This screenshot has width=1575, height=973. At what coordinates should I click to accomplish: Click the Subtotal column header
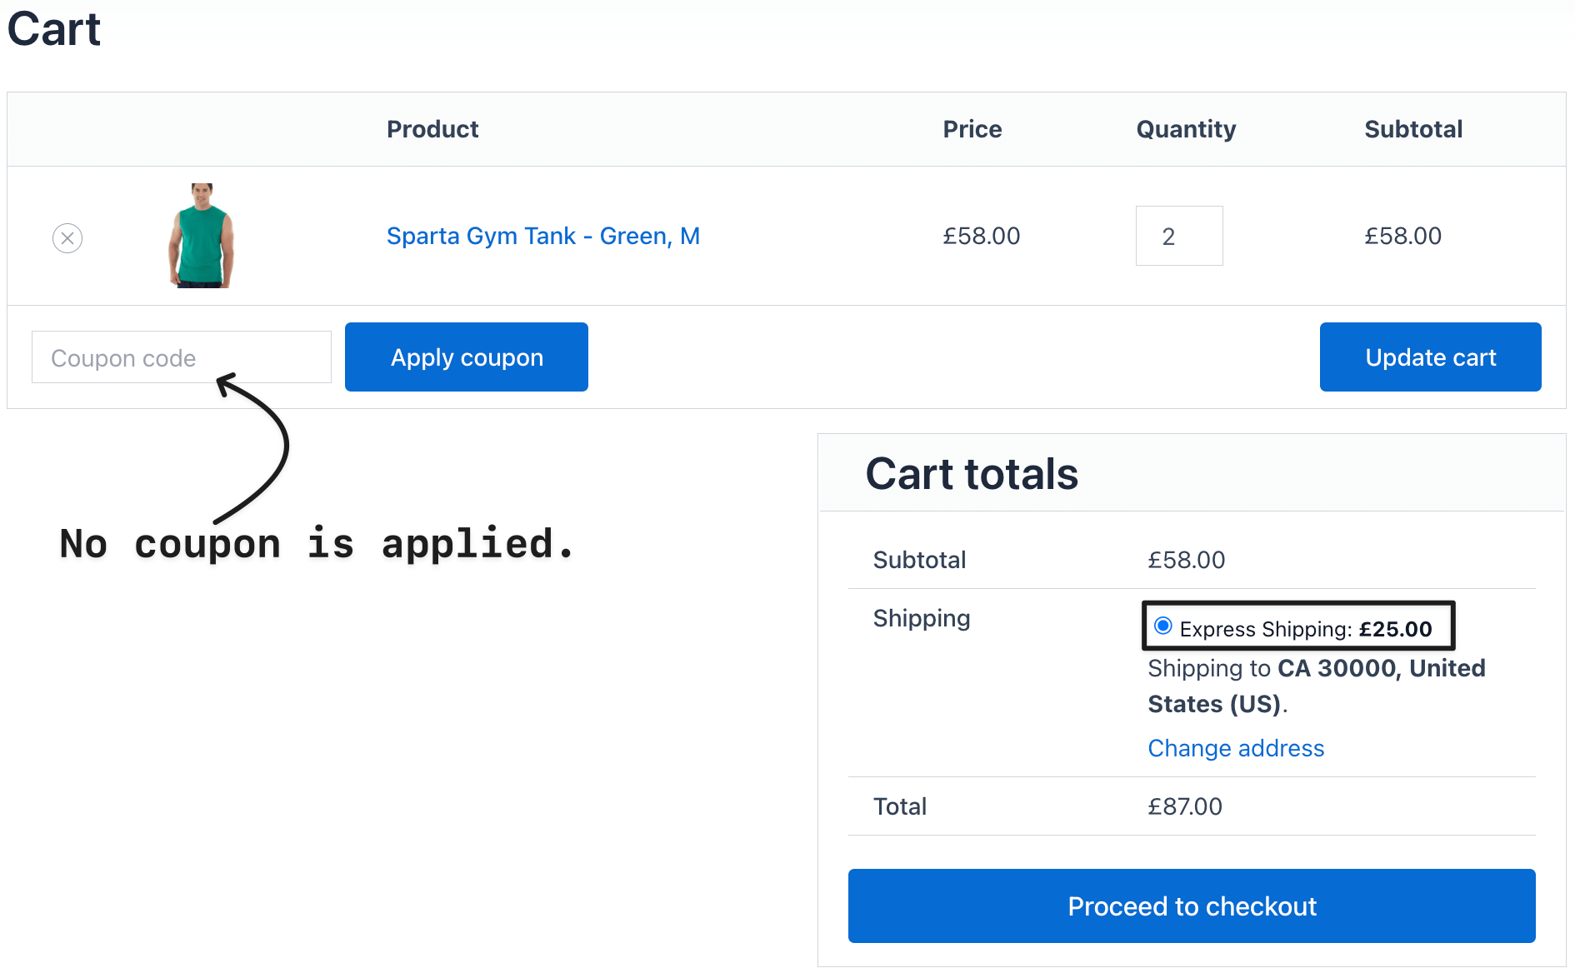[1413, 129]
